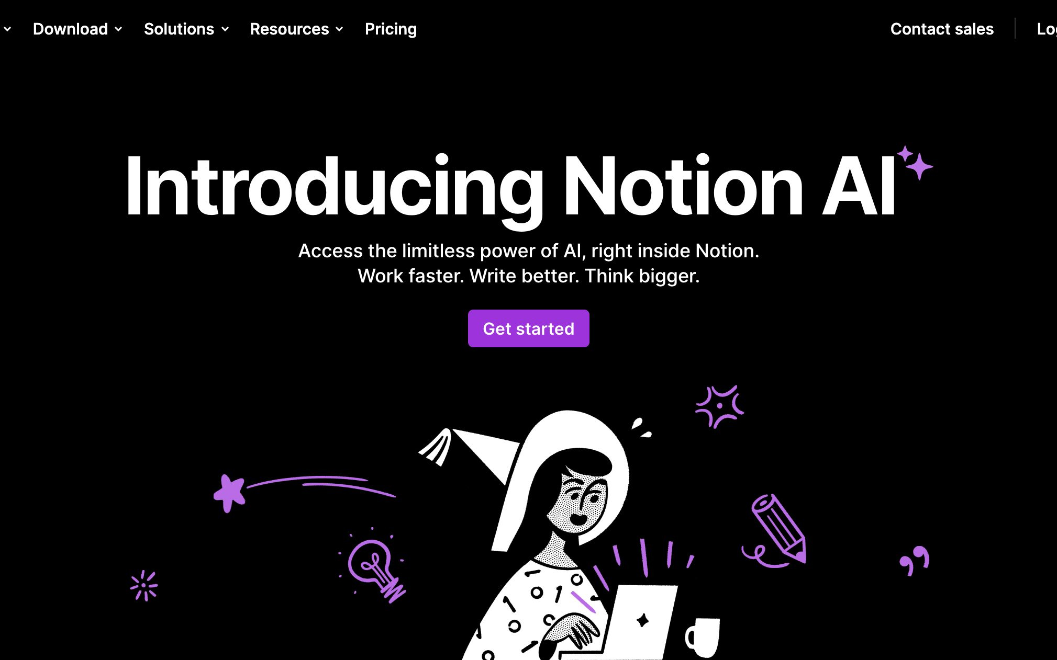This screenshot has width=1057, height=660.
Task: Expand the Solutions dropdown menu
Action: click(x=186, y=29)
